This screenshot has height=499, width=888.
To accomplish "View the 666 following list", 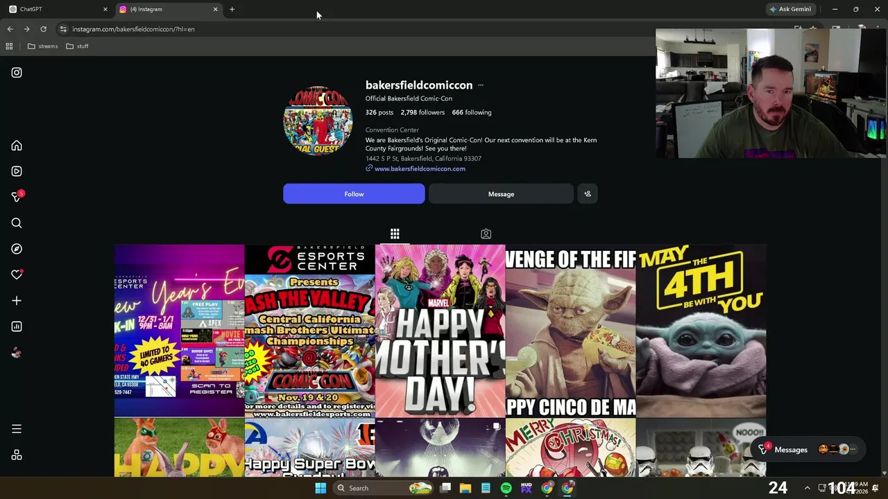I will 472,112.
